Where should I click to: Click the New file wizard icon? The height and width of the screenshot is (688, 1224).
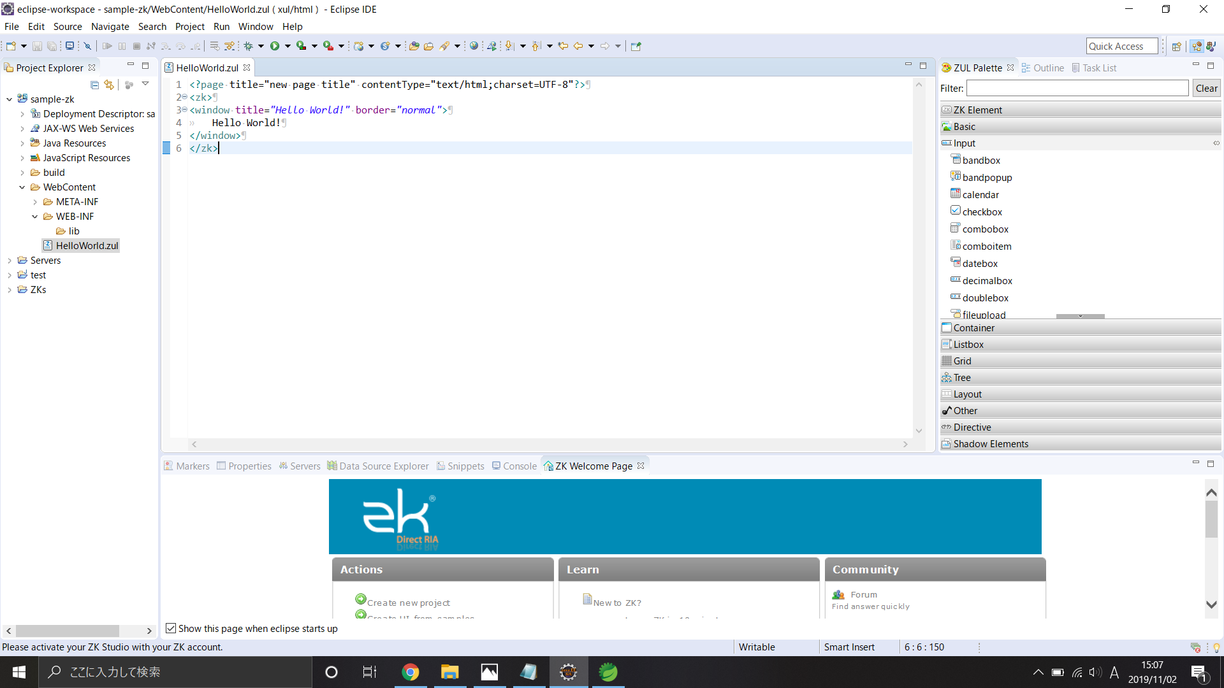tap(11, 46)
